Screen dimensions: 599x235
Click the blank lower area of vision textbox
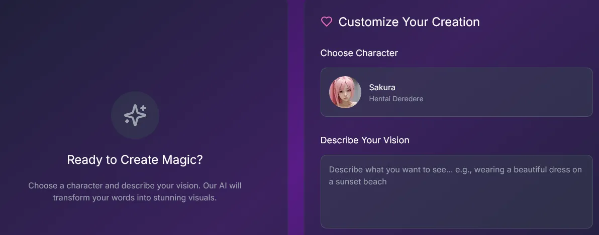456,210
